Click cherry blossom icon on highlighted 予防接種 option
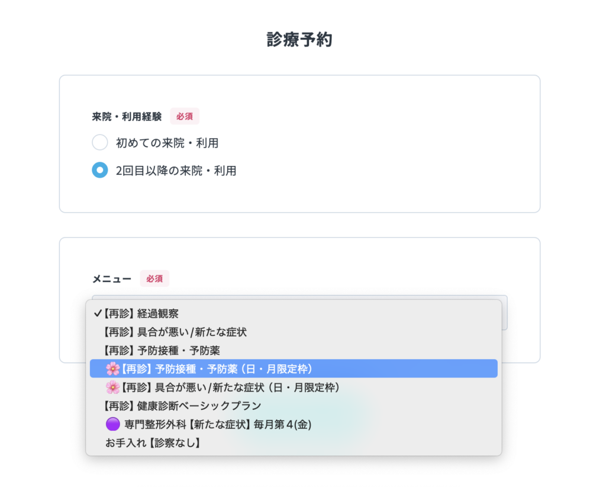 tap(112, 369)
